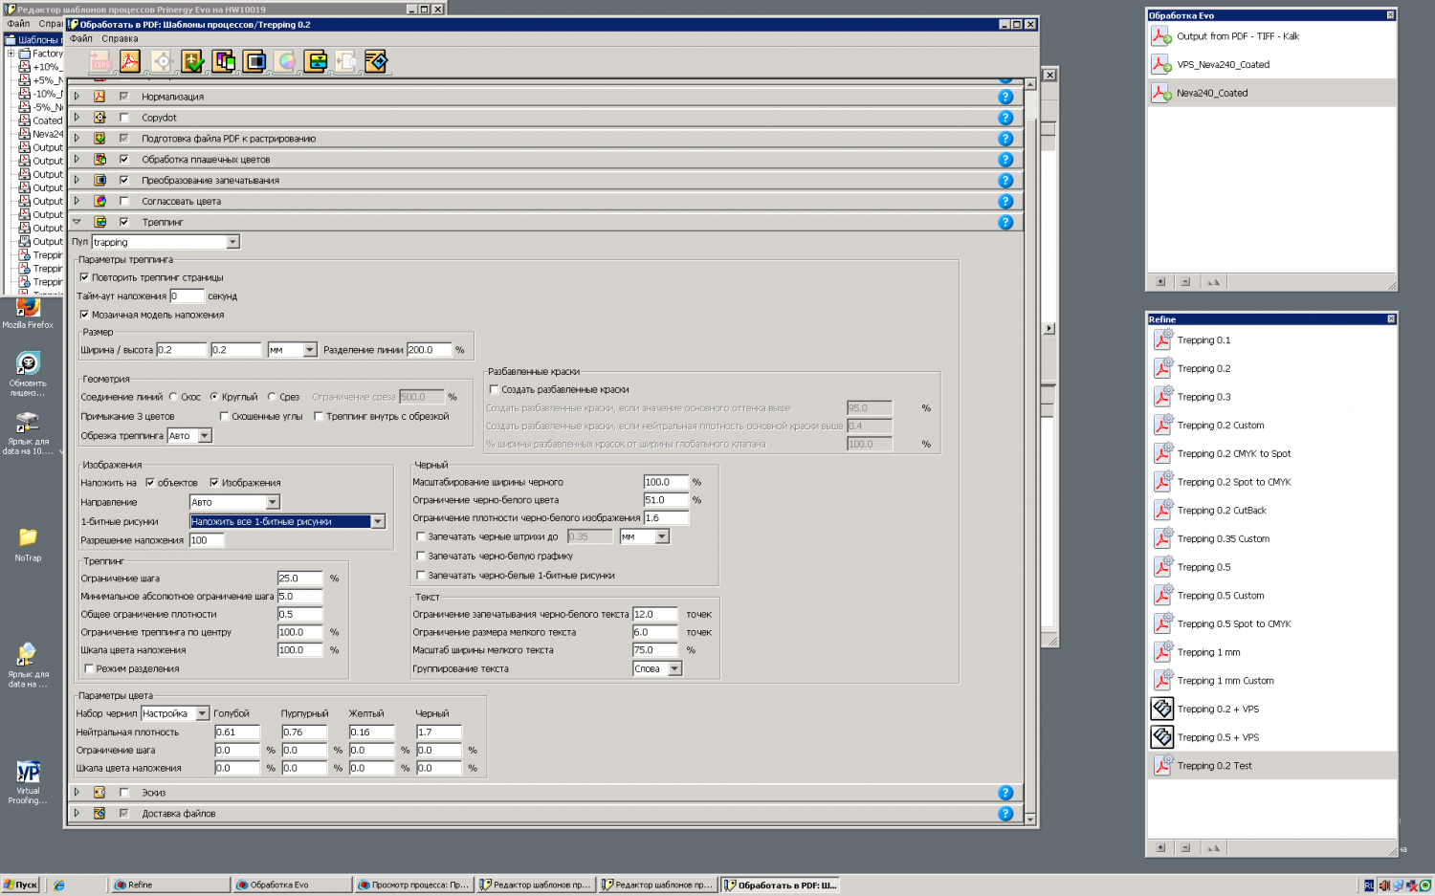Screen dimensions: 1435x896
Task: Open Группирование текста Слова dropdown
Action: pyautogui.click(x=674, y=669)
